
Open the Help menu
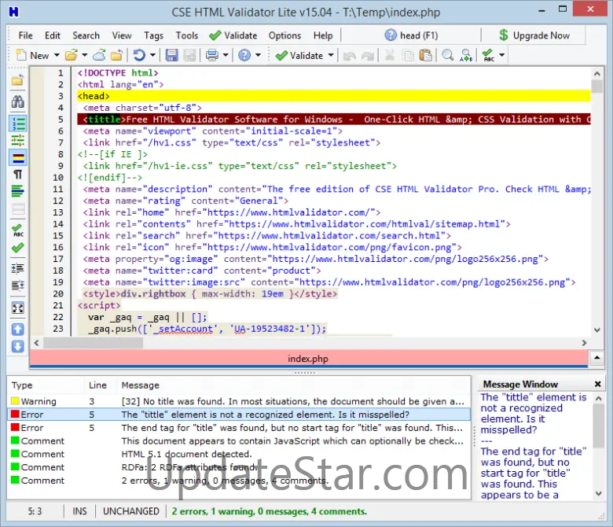click(x=323, y=35)
